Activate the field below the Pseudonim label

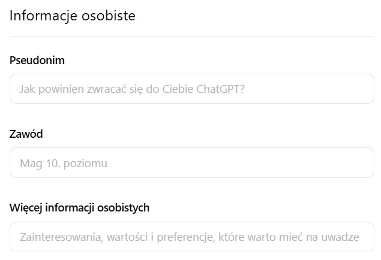(191, 89)
